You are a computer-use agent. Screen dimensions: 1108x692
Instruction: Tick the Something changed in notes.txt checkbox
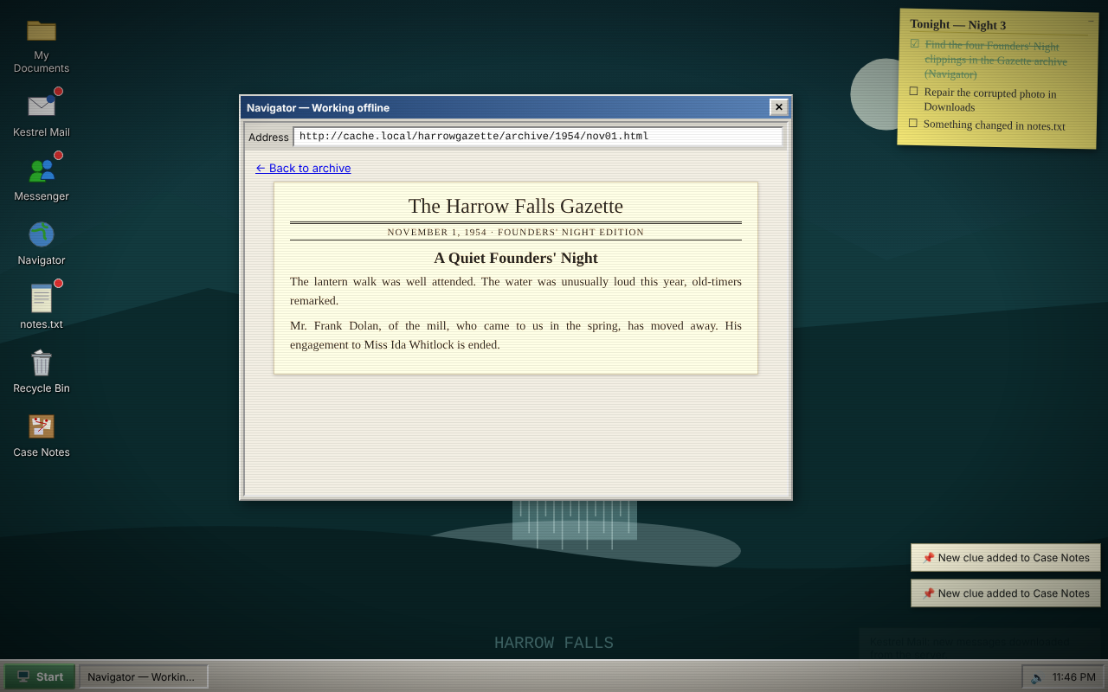[912, 124]
